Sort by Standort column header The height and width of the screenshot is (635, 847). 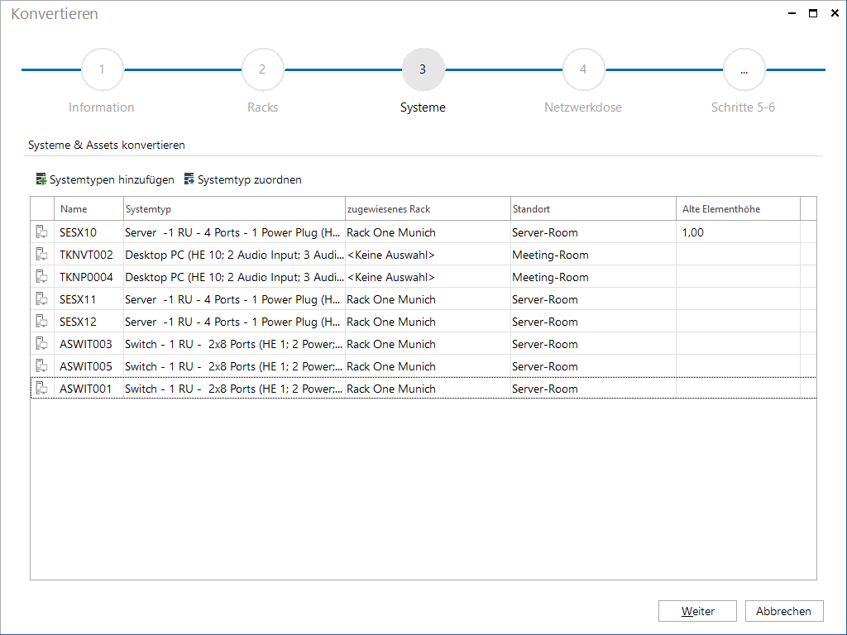(x=593, y=209)
